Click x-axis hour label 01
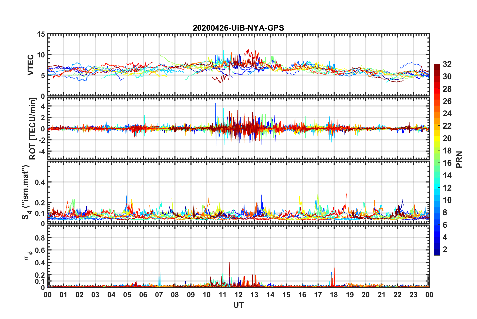The image size is (477, 319). [63, 295]
